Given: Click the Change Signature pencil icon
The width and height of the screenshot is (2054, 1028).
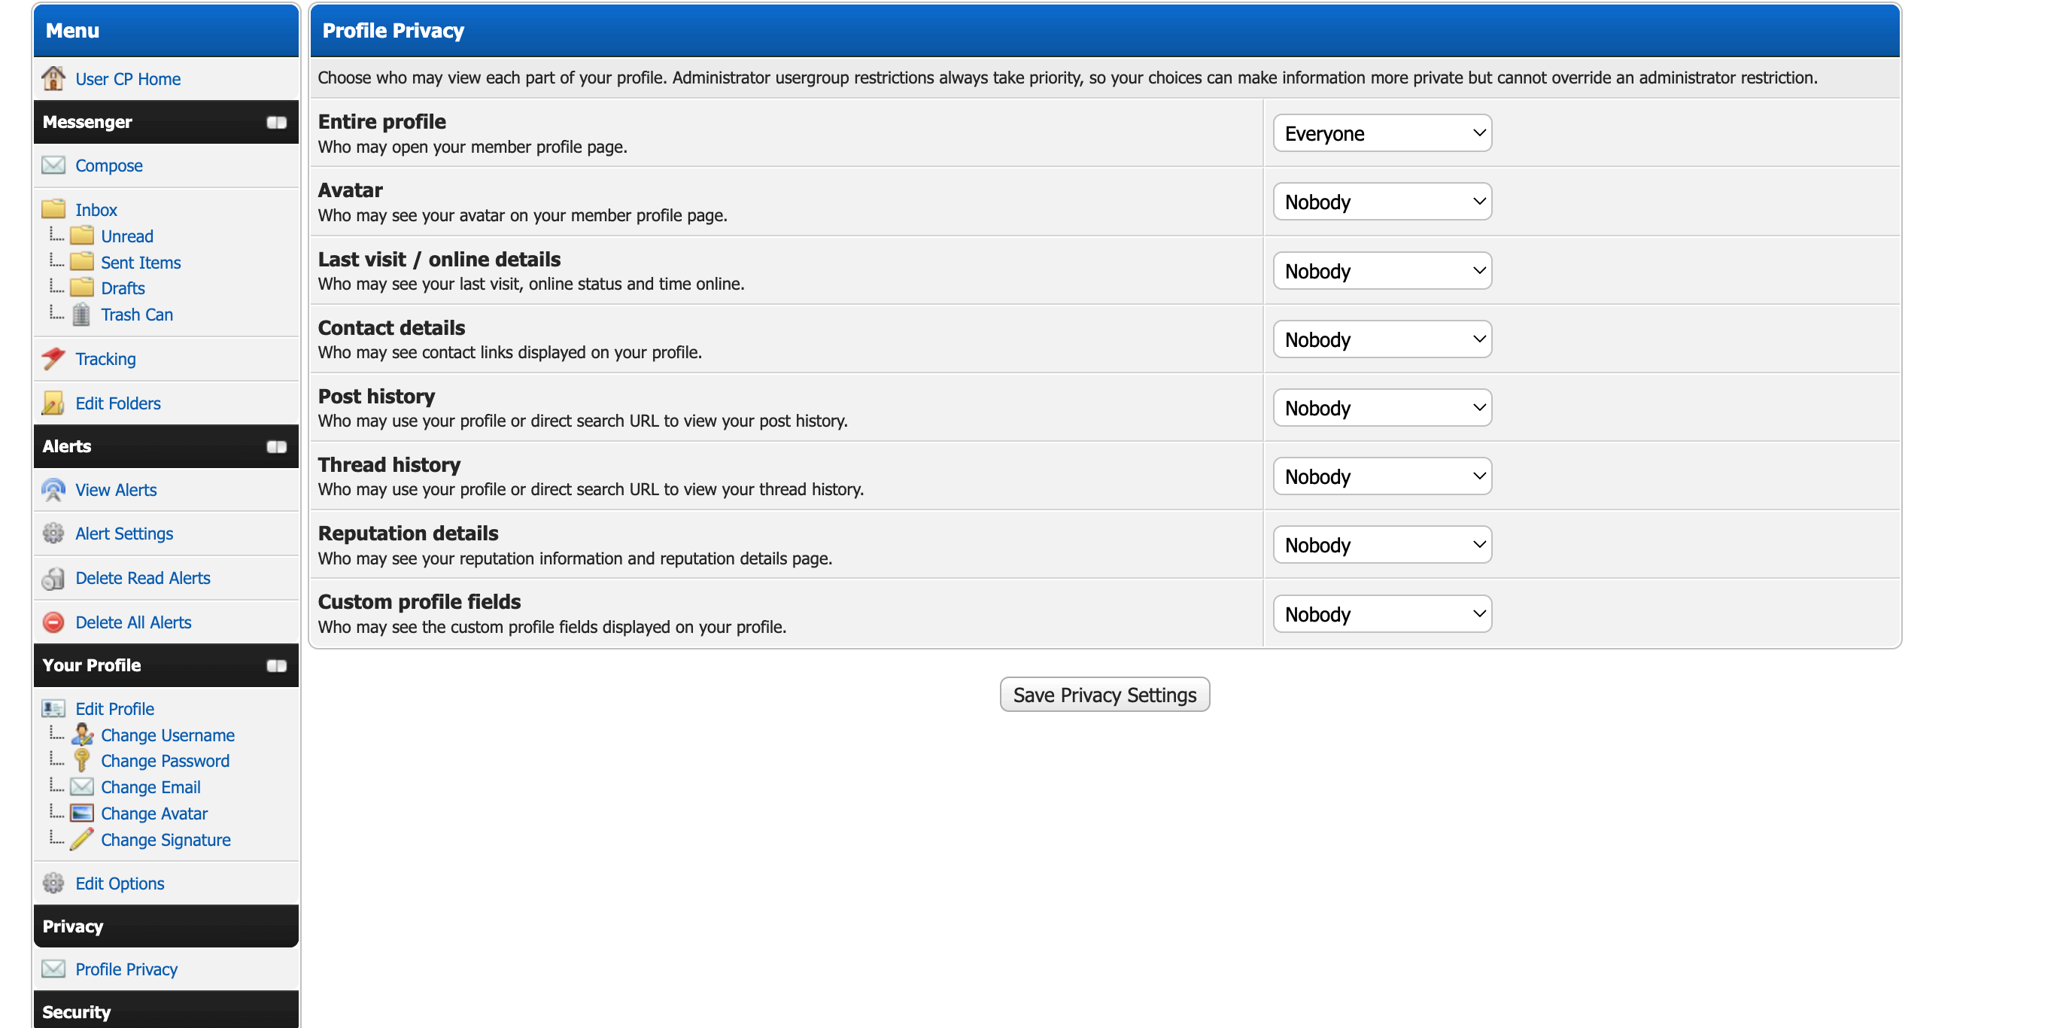Looking at the screenshot, I should click(81, 839).
